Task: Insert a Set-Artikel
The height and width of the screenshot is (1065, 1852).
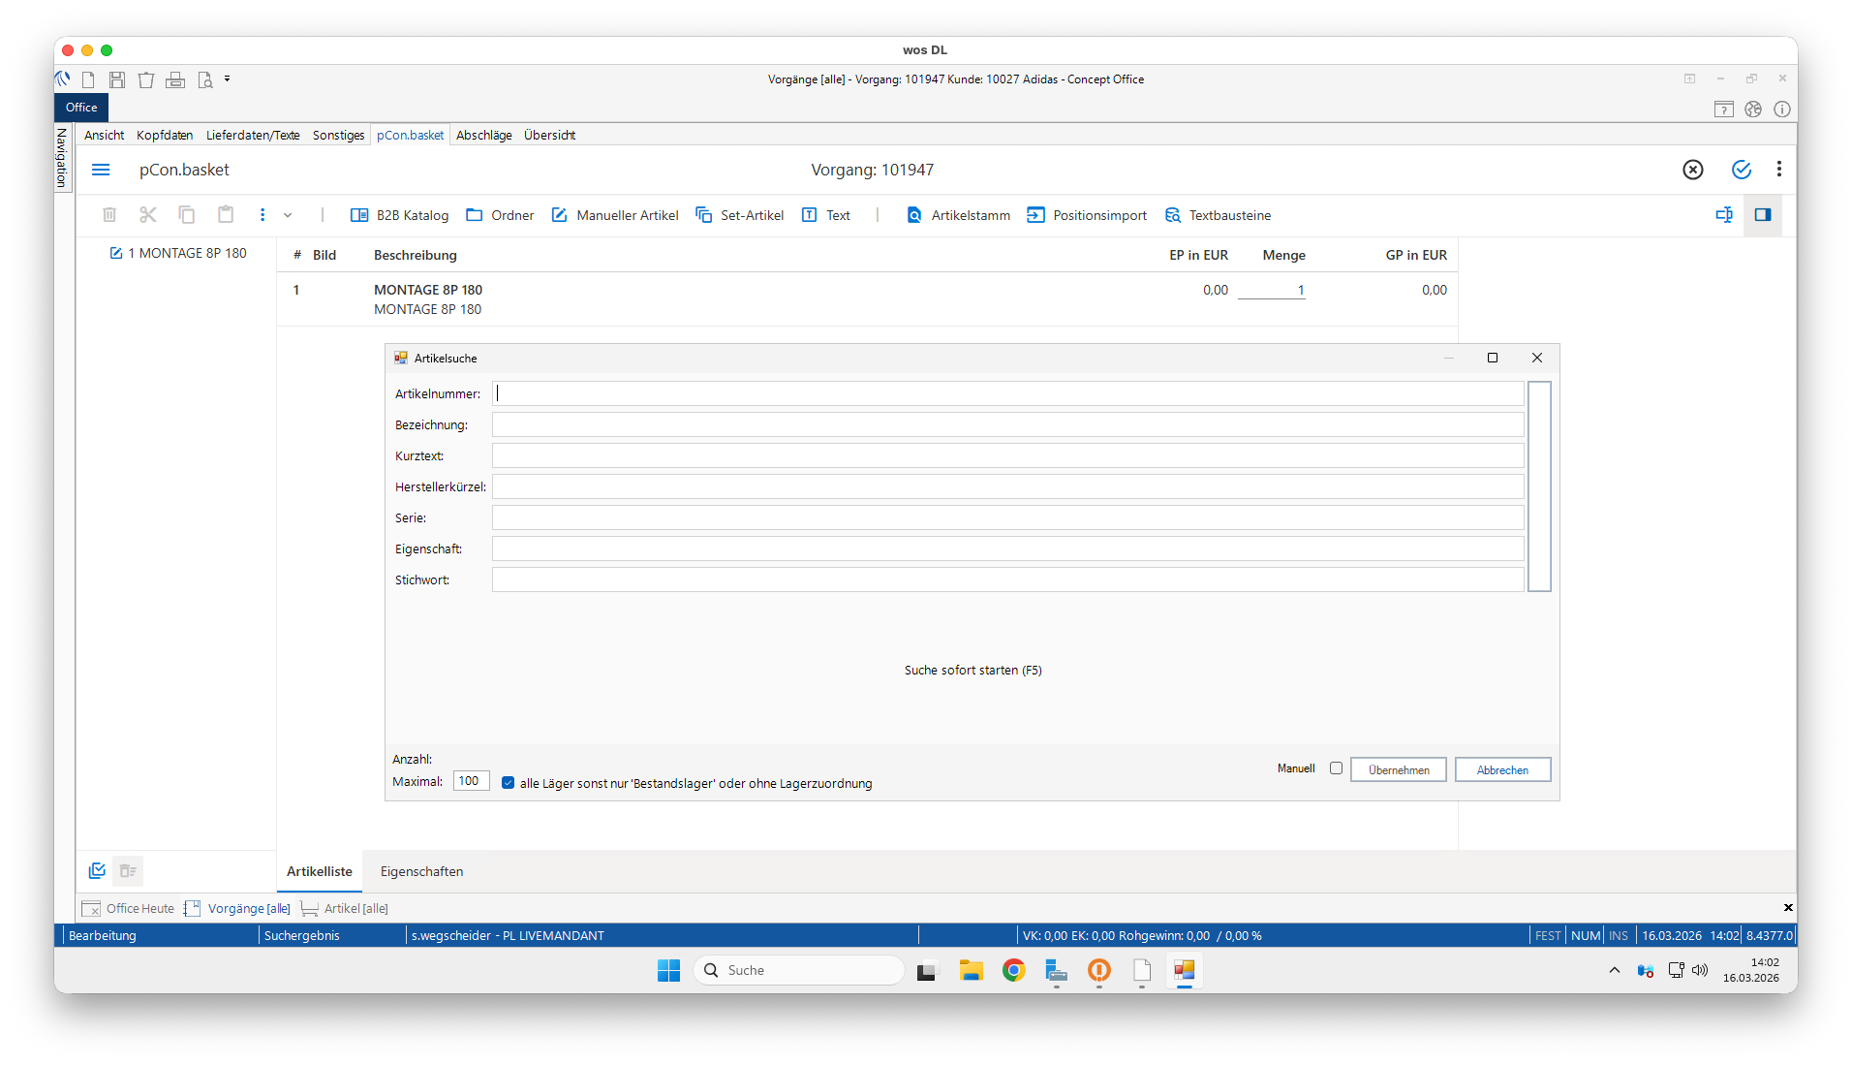Action: pos(740,215)
